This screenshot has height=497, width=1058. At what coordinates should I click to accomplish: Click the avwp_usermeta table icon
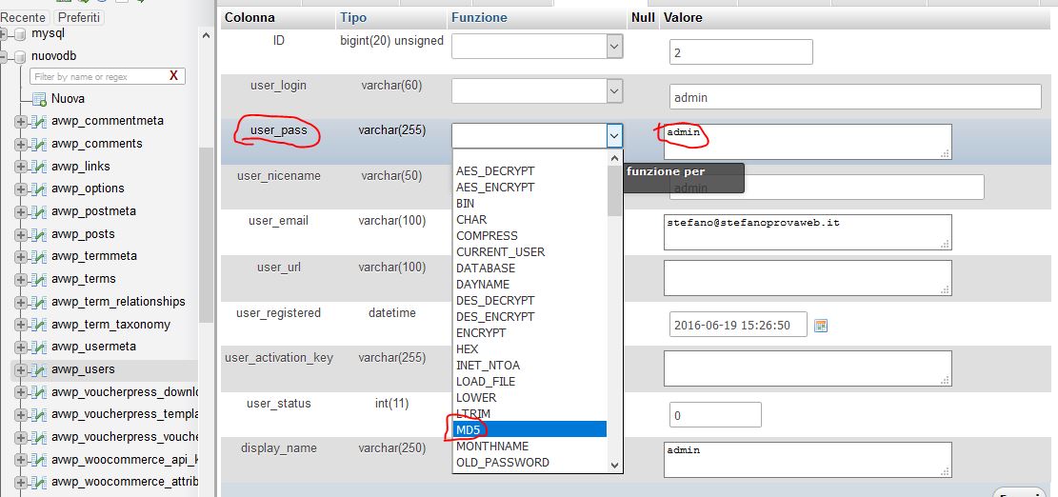click(x=40, y=348)
